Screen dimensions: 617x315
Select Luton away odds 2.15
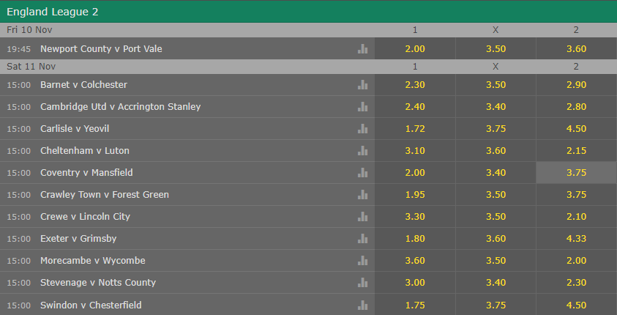pos(577,151)
